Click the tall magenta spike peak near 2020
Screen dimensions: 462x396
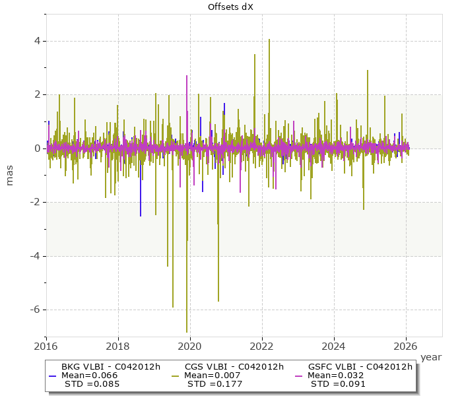187,76
